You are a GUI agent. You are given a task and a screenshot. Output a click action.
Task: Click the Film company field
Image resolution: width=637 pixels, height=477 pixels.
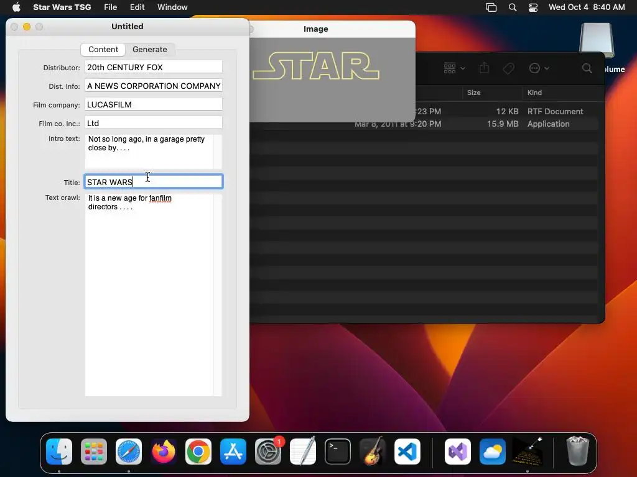point(154,104)
